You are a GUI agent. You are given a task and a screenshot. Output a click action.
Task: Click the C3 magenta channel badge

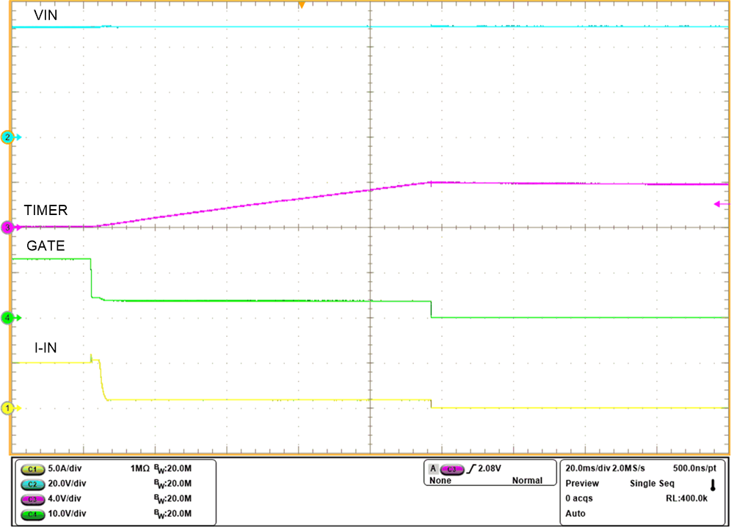[32, 499]
